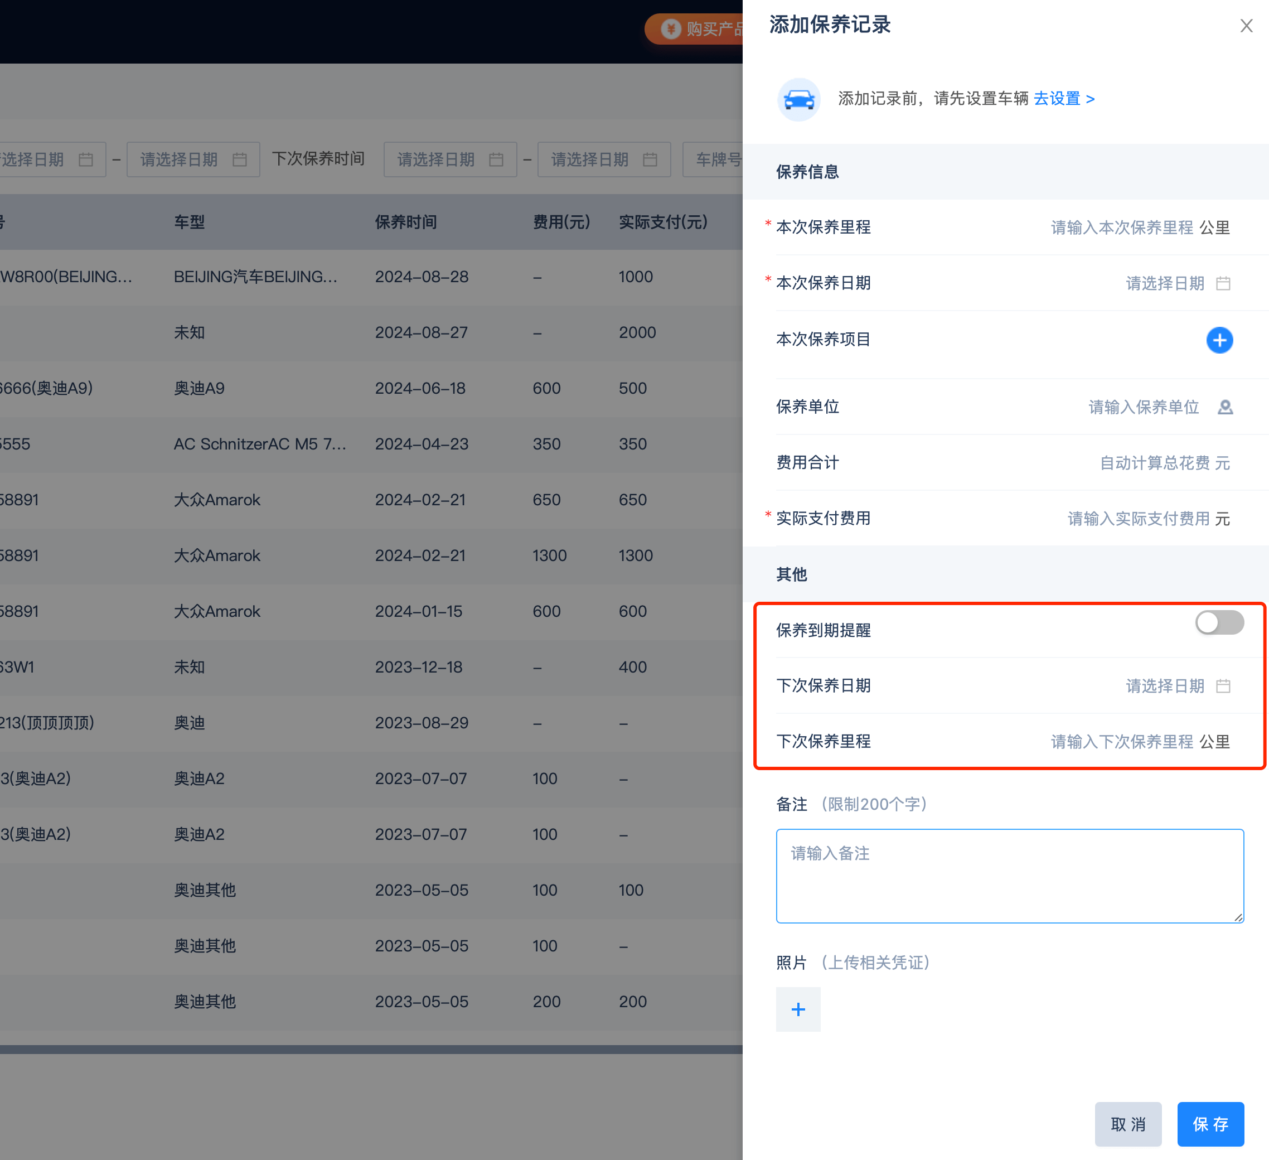The width and height of the screenshot is (1269, 1160).
Task: Click the 其他 section header
Action: pos(1005,574)
